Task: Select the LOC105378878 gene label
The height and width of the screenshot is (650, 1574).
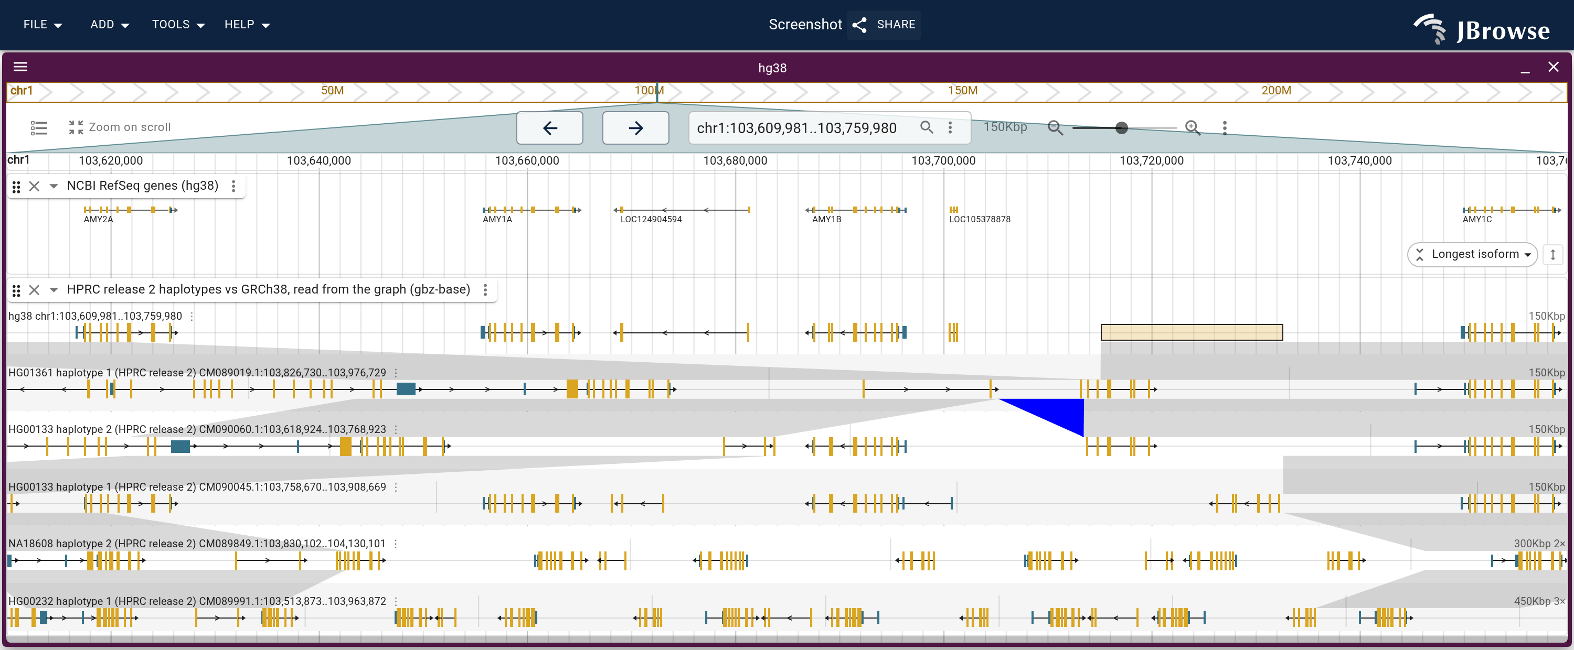Action: click(980, 220)
